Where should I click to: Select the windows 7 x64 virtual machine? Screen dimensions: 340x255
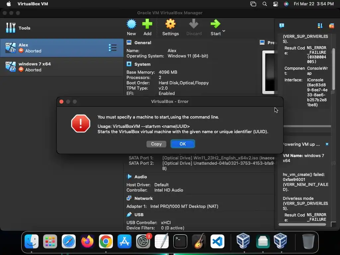coord(62,67)
